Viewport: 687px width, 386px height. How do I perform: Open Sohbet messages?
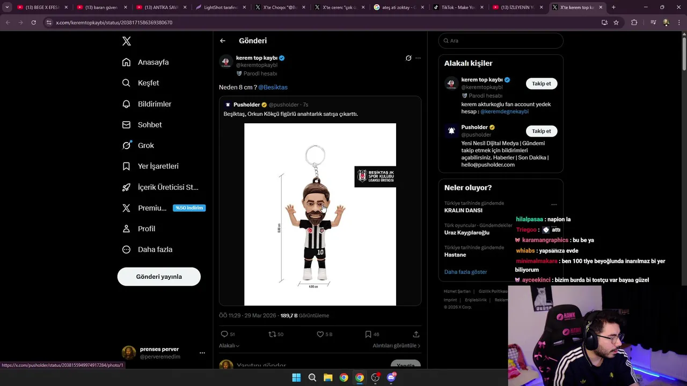(x=142, y=124)
